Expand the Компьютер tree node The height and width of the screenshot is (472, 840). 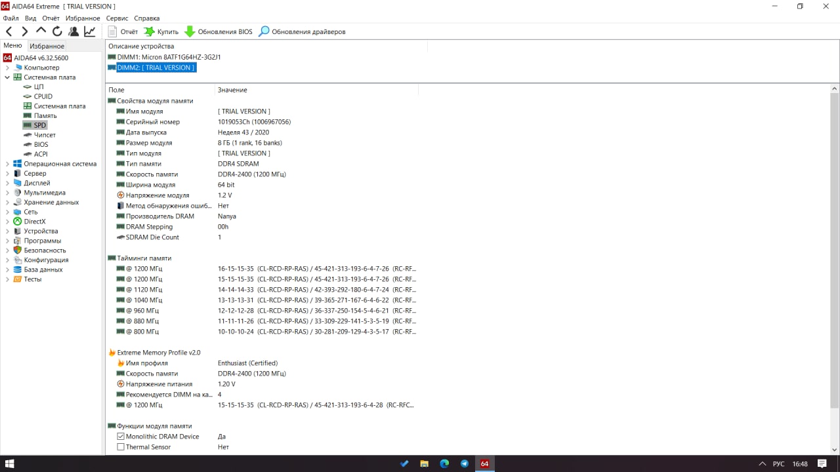click(7, 68)
